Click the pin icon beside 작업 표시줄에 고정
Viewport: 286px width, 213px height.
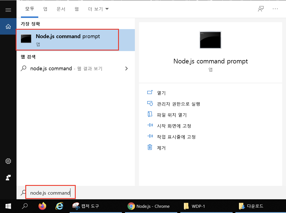pos(150,136)
